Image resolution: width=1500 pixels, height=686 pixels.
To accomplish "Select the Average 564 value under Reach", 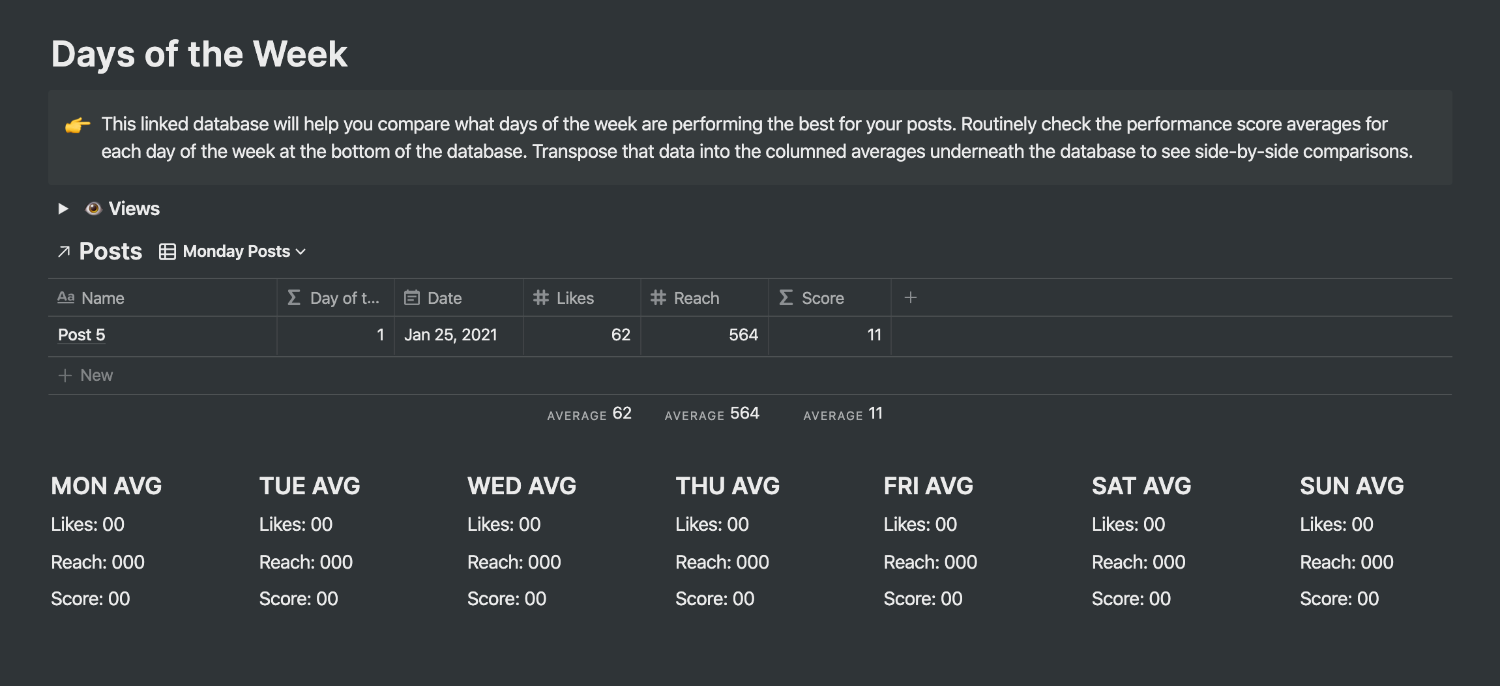I will 712,413.
